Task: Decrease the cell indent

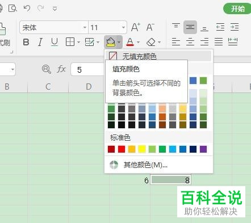Action: tap(220, 27)
